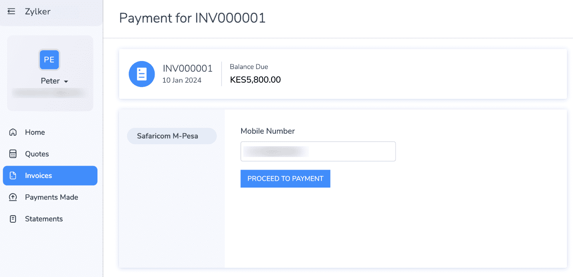This screenshot has height=277, width=573.
Task: Click PROCEED TO PAYMENT
Action: tap(285, 178)
